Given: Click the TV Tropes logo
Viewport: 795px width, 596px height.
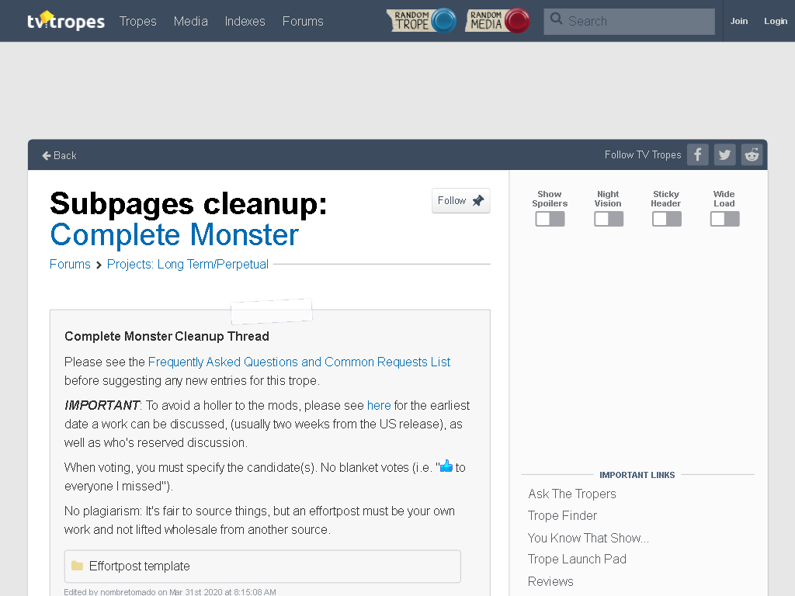Looking at the screenshot, I should pyautogui.click(x=65, y=21).
